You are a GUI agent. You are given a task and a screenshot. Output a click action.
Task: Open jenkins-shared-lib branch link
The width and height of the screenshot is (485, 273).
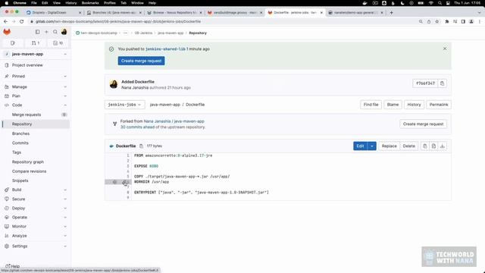pyautogui.click(x=165, y=49)
